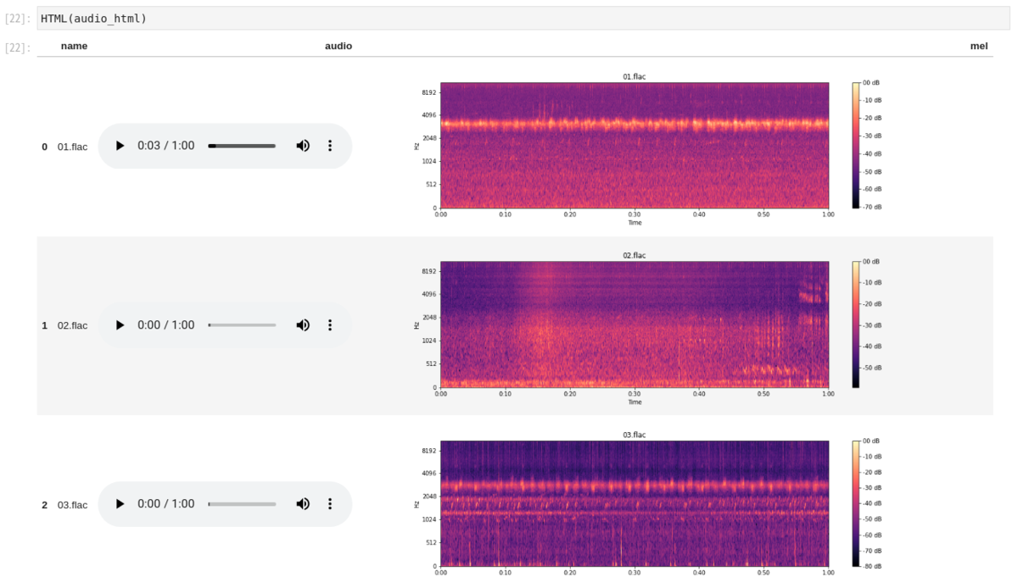Click the 01.flac spectrogram title
The height and width of the screenshot is (577, 1018).
[x=635, y=76]
